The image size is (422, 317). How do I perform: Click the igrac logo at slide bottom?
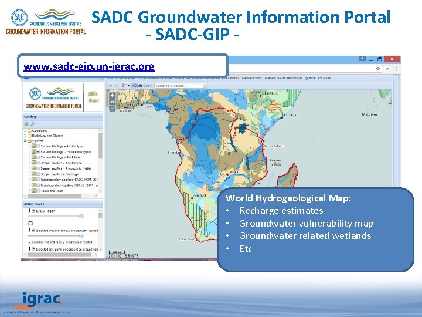click(x=40, y=301)
